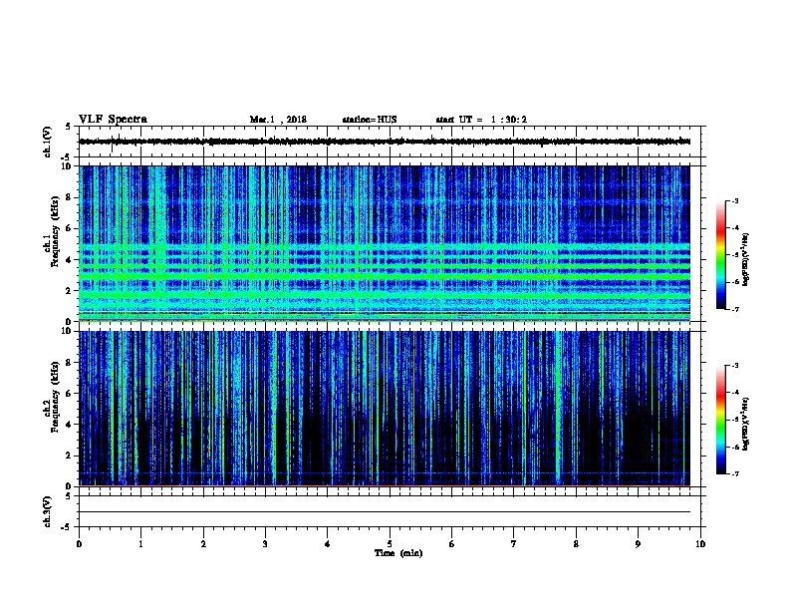Click the ch.2 color bar log(PSD) label
This screenshot has width=789, height=610.
tap(745, 424)
